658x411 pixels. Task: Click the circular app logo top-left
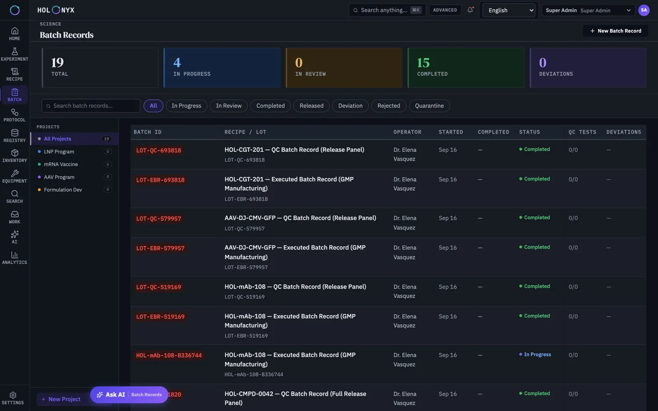pos(15,10)
